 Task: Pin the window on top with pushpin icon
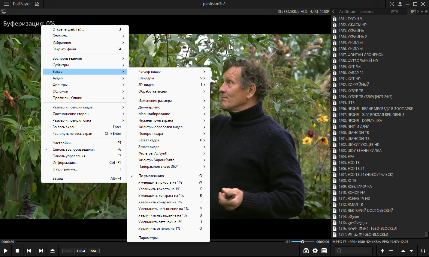click(x=400, y=4)
